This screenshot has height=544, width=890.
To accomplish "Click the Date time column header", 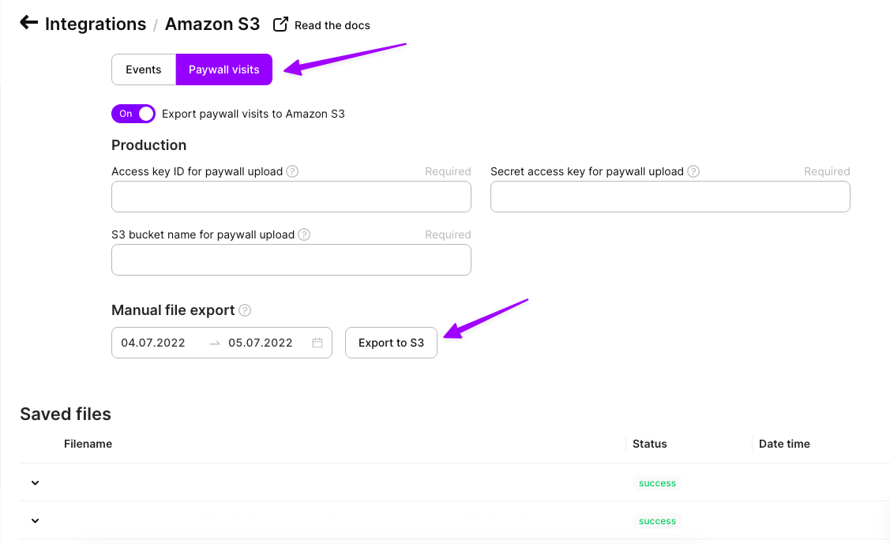I will coord(784,444).
